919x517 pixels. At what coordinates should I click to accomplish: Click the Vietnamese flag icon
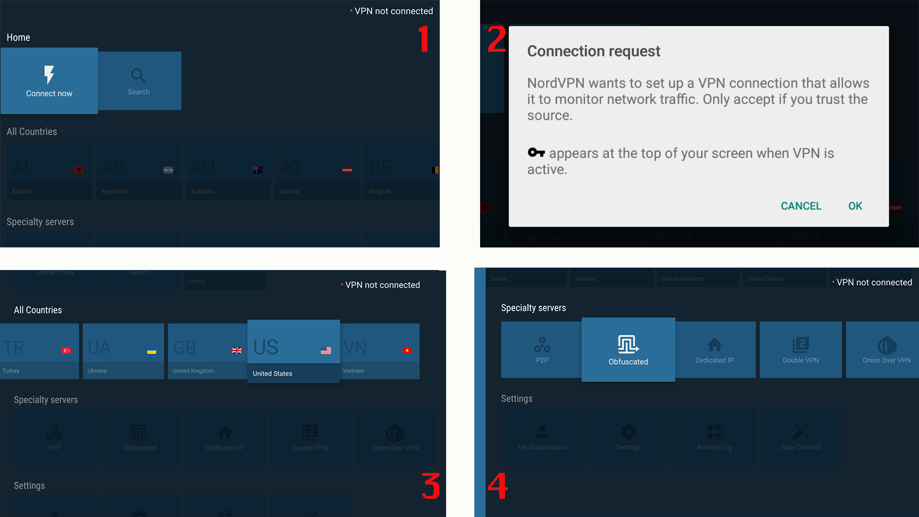[x=407, y=350]
